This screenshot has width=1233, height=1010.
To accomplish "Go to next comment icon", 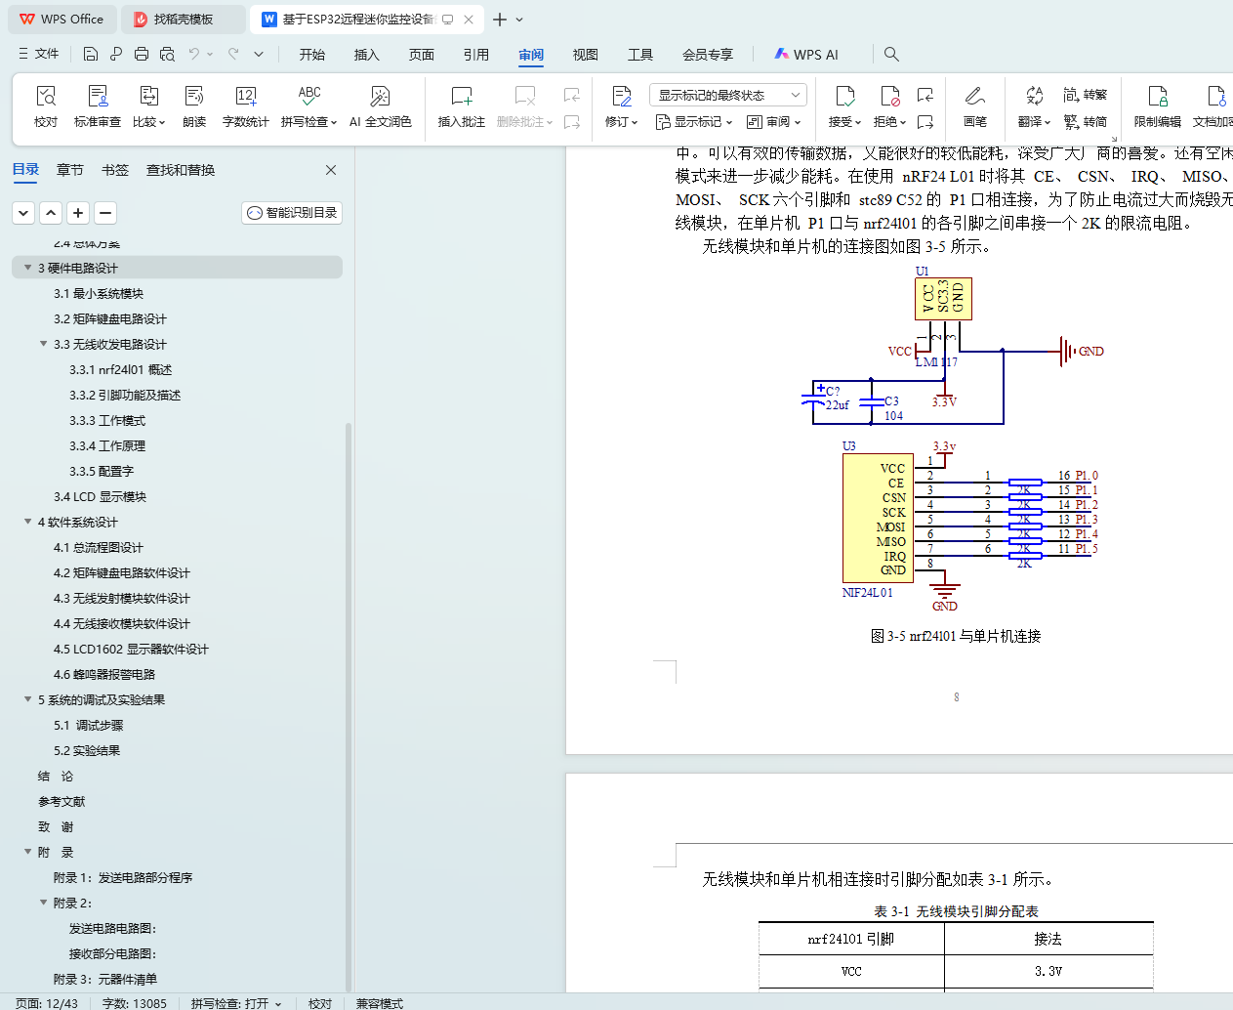I will pyautogui.click(x=572, y=122).
